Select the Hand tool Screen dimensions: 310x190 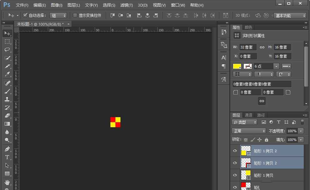[x=7, y=182]
